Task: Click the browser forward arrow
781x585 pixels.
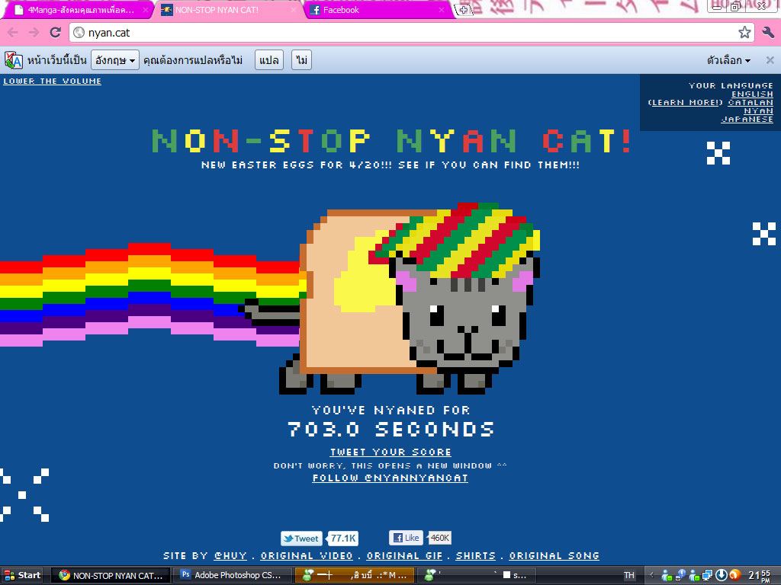Action: click(x=34, y=32)
